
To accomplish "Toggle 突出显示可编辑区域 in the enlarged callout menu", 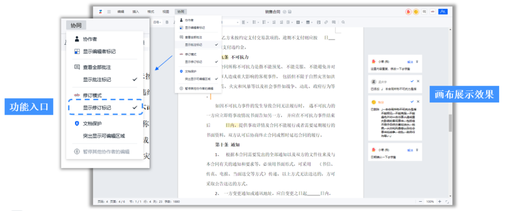I will pyautogui.click(x=105, y=136).
